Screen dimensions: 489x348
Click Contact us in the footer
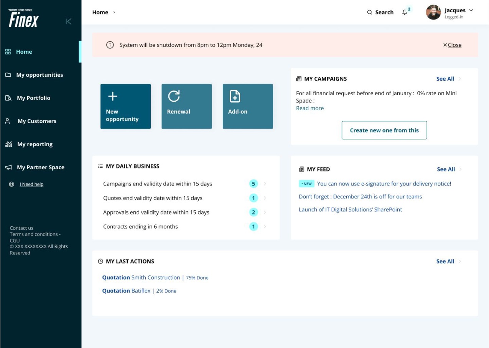click(21, 228)
